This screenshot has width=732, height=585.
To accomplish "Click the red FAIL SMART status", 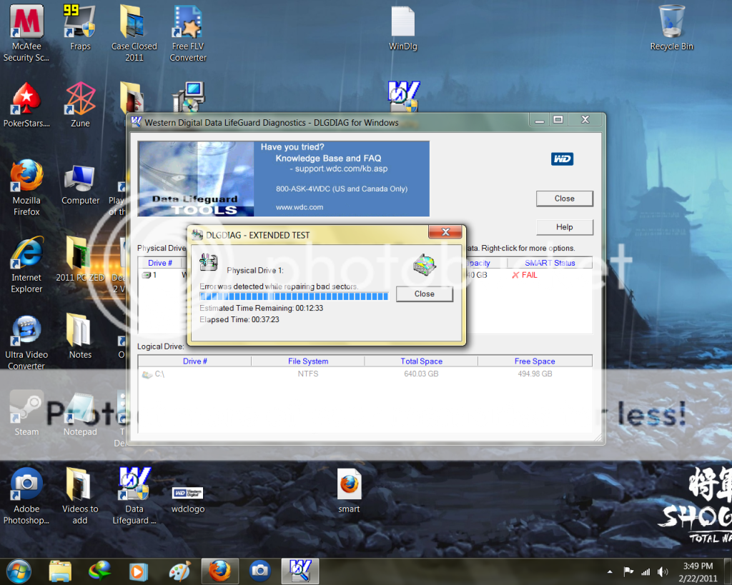I will 525,275.
